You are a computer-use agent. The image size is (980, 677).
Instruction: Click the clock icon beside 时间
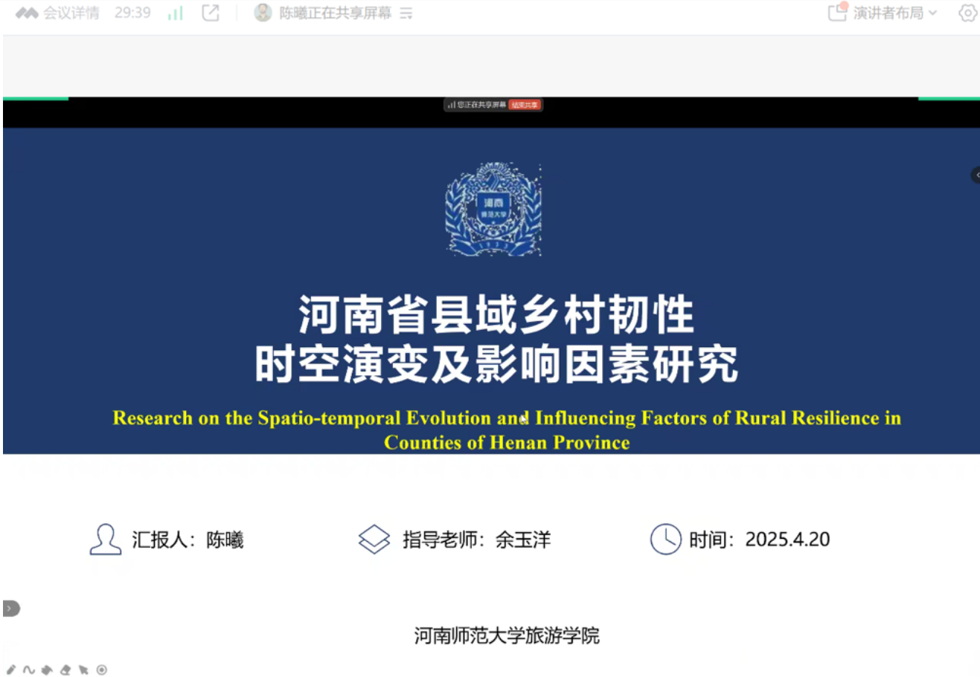point(665,540)
